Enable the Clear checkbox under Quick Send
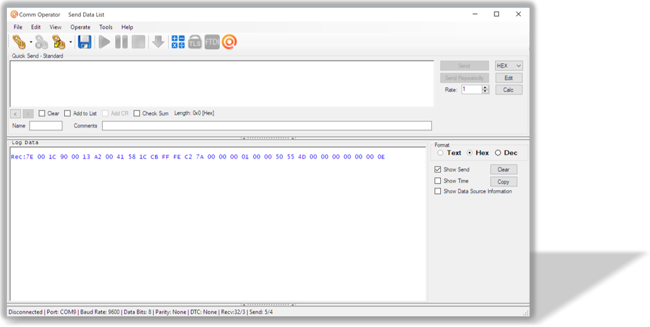Image resolution: width=650 pixels, height=327 pixels. pos(42,113)
